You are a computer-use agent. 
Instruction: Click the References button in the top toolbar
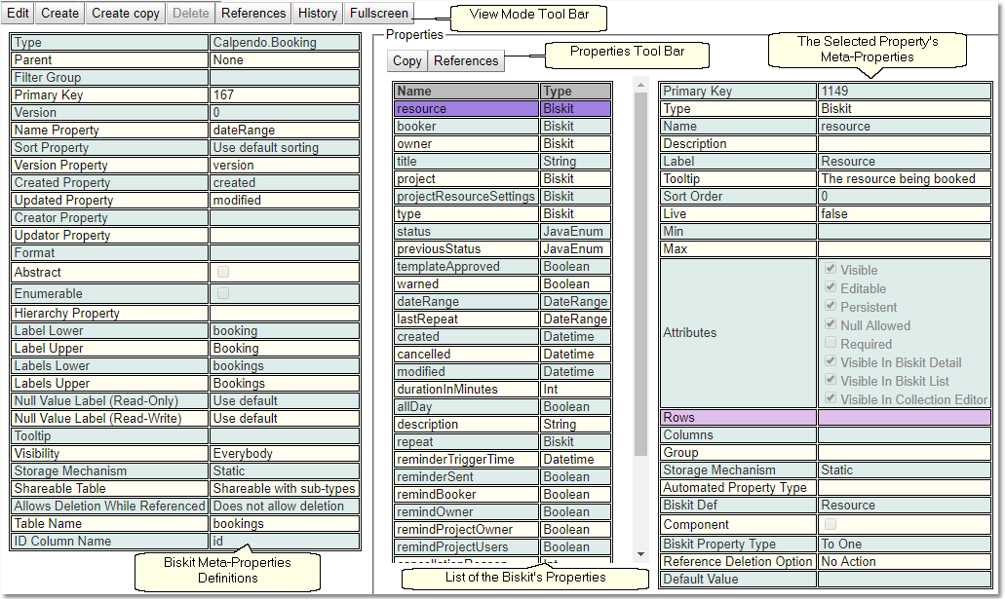(x=253, y=14)
